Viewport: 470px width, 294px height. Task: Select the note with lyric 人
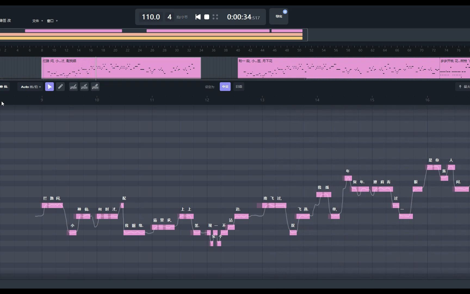click(452, 167)
